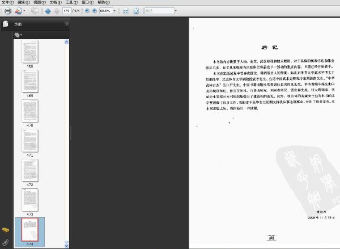
Task: Click the Pages panel icon in the sidebar
Action: pos(6,24)
